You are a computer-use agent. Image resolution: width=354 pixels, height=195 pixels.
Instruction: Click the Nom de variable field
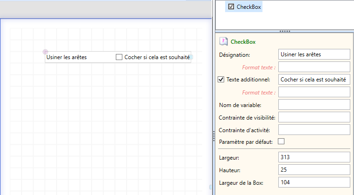[x=314, y=105]
